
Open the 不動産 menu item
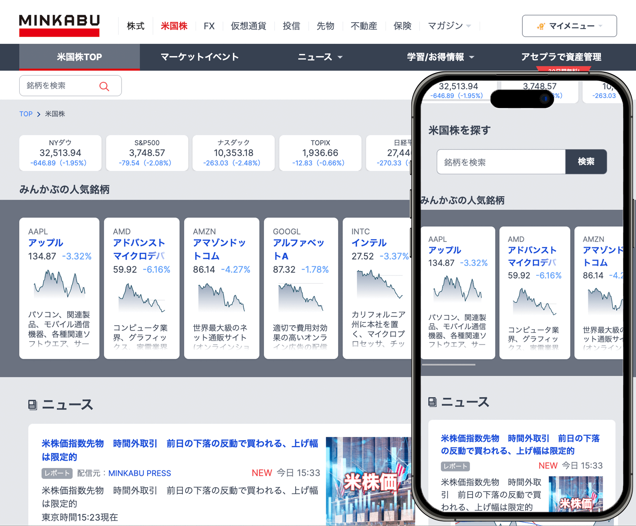tap(364, 26)
